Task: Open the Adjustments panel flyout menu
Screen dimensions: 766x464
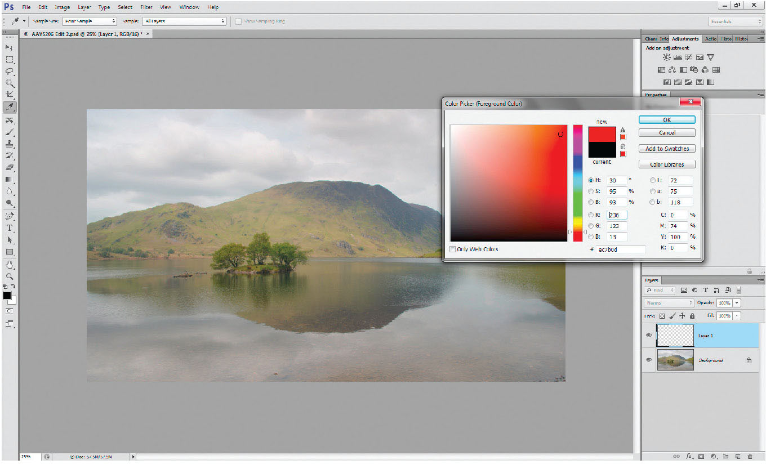Action: (x=760, y=39)
